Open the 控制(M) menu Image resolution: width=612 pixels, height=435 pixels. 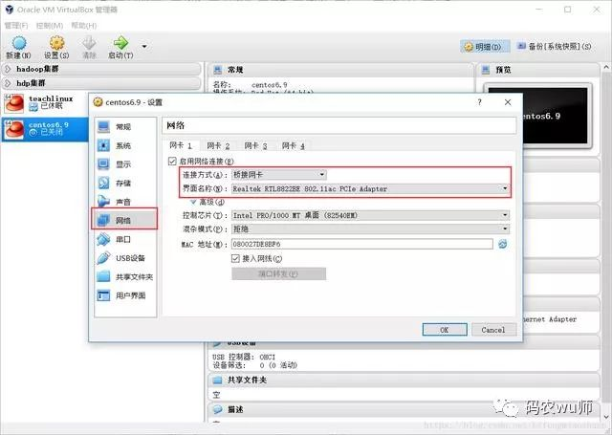[50, 26]
